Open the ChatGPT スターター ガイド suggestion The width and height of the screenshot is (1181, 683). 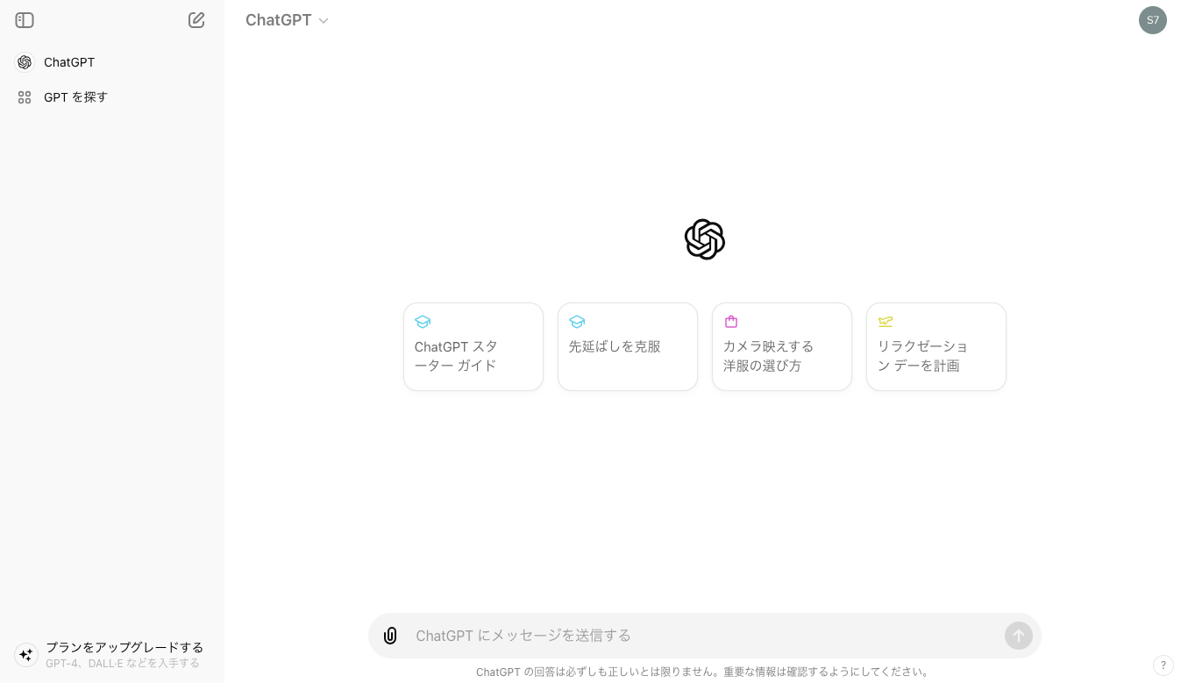(473, 346)
